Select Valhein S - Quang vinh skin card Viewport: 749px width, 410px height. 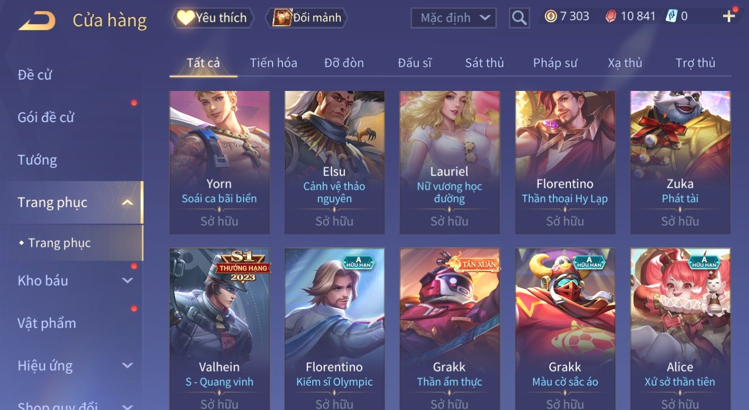[x=219, y=329]
